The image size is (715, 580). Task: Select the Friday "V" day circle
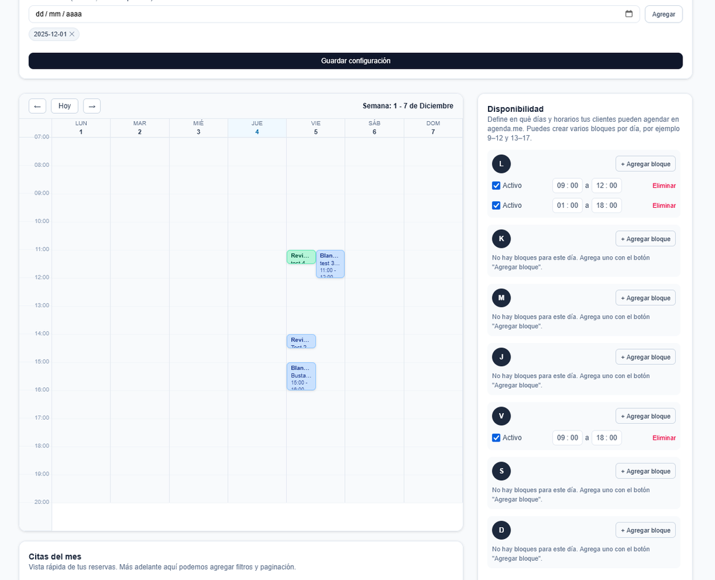tap(501, 416)
